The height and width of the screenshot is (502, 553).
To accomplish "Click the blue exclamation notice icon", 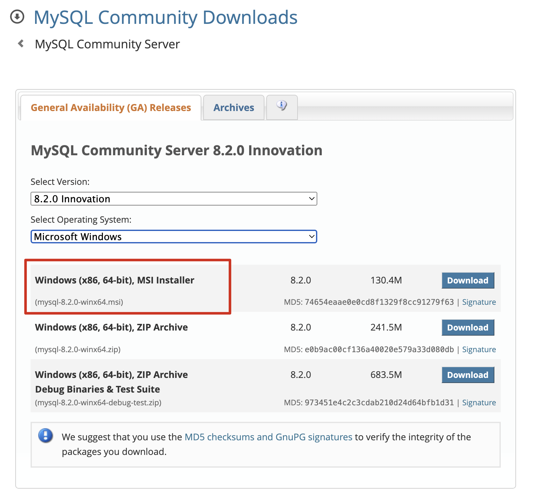I will (x=46, y=436).
